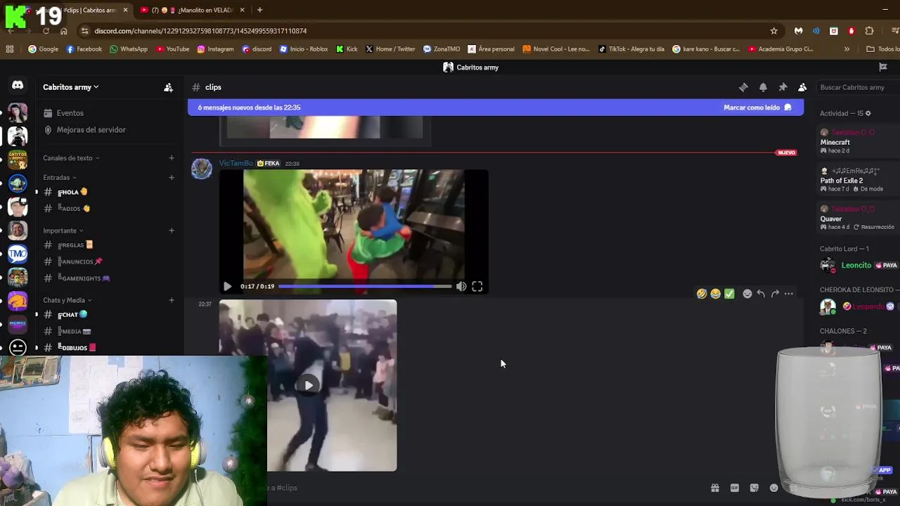Show pinned messages in clips
The image size is (900, 506).
point(783,87)
